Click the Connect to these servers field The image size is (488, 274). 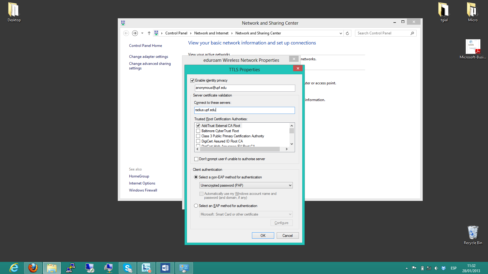click(245, 110)
